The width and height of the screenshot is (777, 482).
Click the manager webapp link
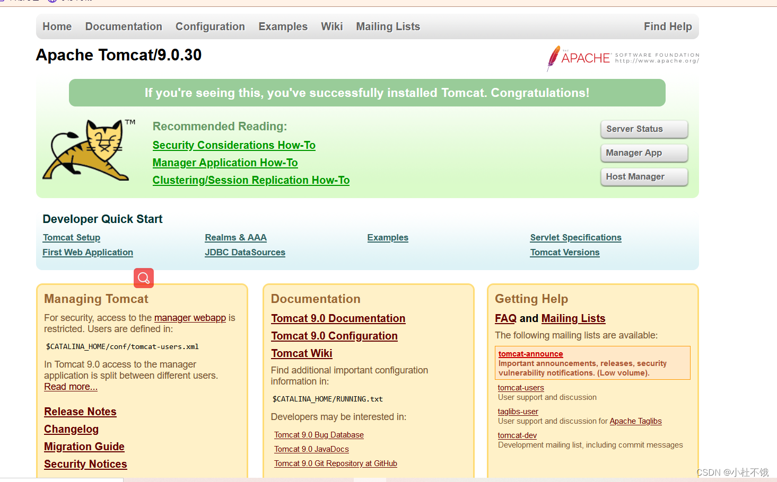[190, 318]
